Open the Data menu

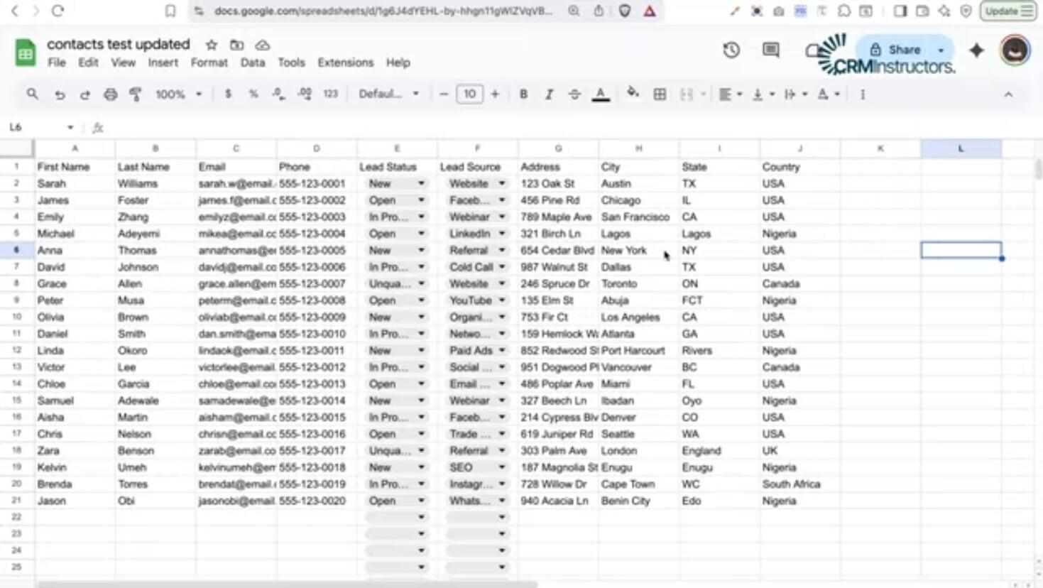coord(252,62)
